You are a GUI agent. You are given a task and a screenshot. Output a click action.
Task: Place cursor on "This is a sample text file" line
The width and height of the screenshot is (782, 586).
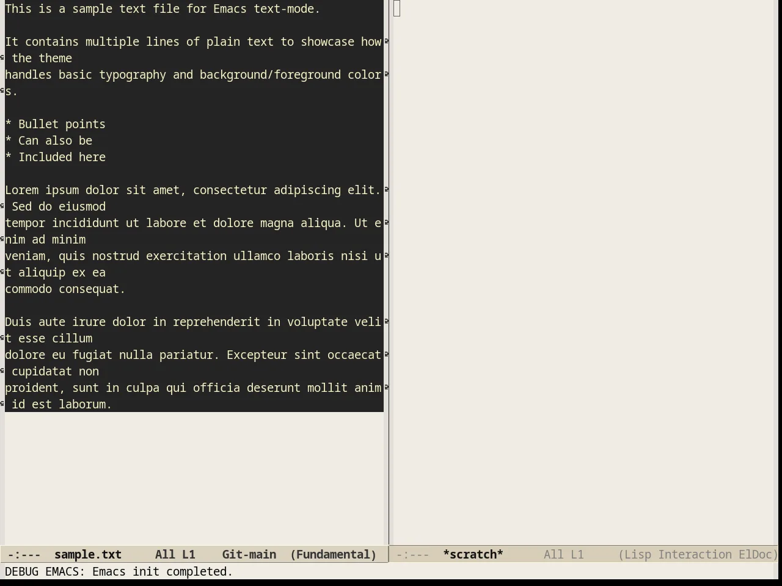(x=163, y=9)
